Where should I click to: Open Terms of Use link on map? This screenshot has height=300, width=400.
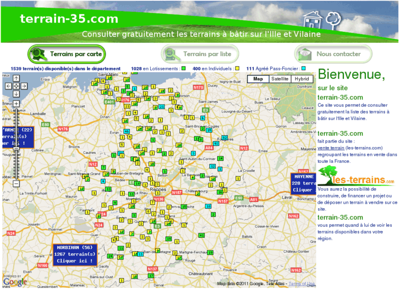coord(302,283)
